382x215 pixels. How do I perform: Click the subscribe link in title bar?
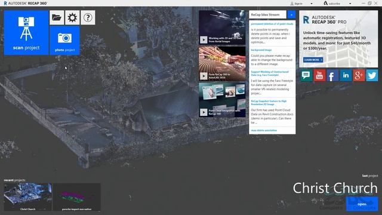[x=332, y=4]
